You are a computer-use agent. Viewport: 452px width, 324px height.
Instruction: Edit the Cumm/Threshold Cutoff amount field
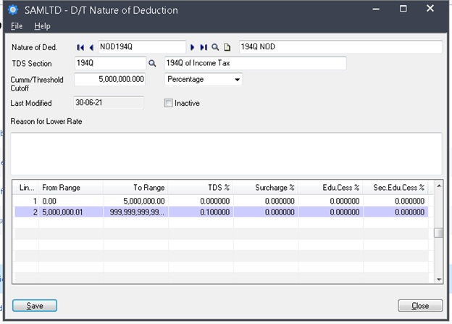click(110, 79)
